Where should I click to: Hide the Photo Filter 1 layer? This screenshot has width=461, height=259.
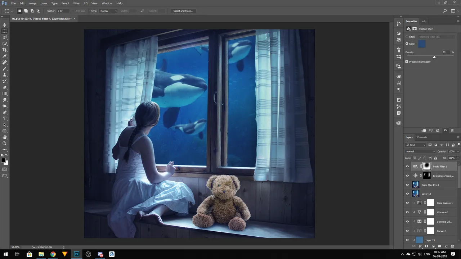pyautogui.click(x=407, y=166)
